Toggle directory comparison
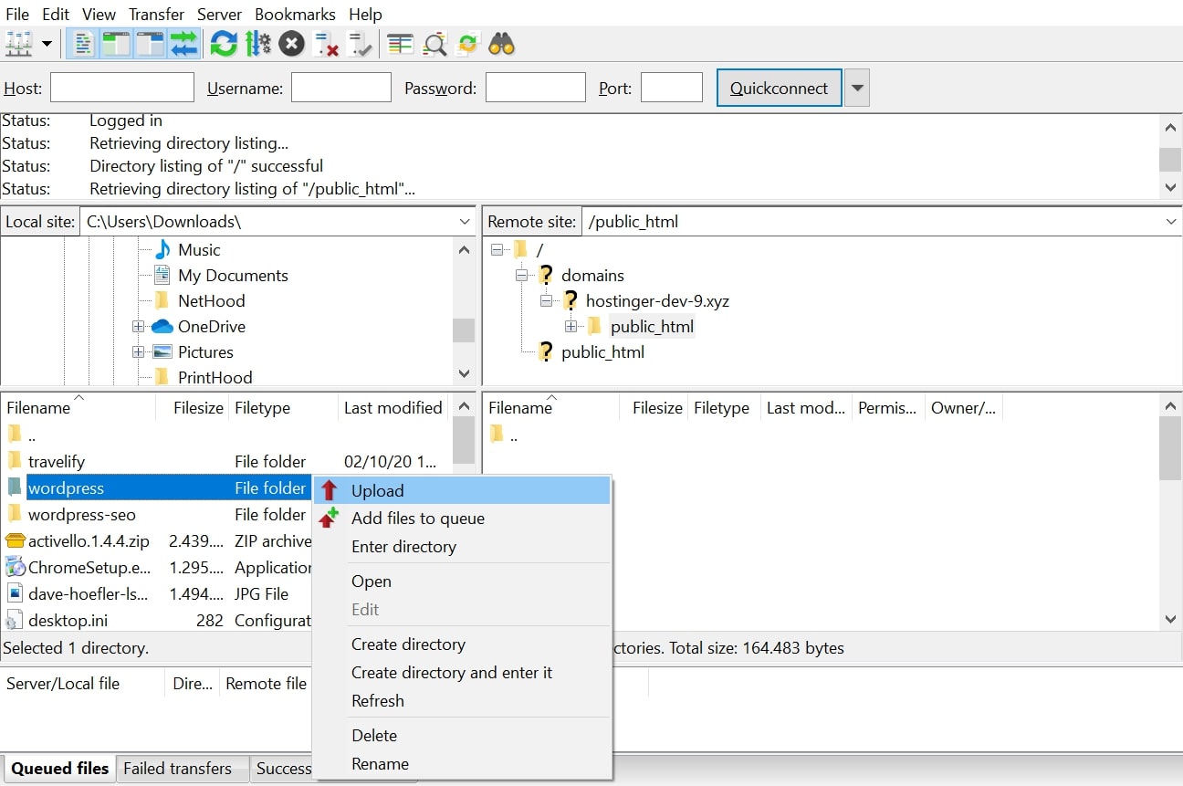This screenshot has height=786, width=1183. coord(434,43)
